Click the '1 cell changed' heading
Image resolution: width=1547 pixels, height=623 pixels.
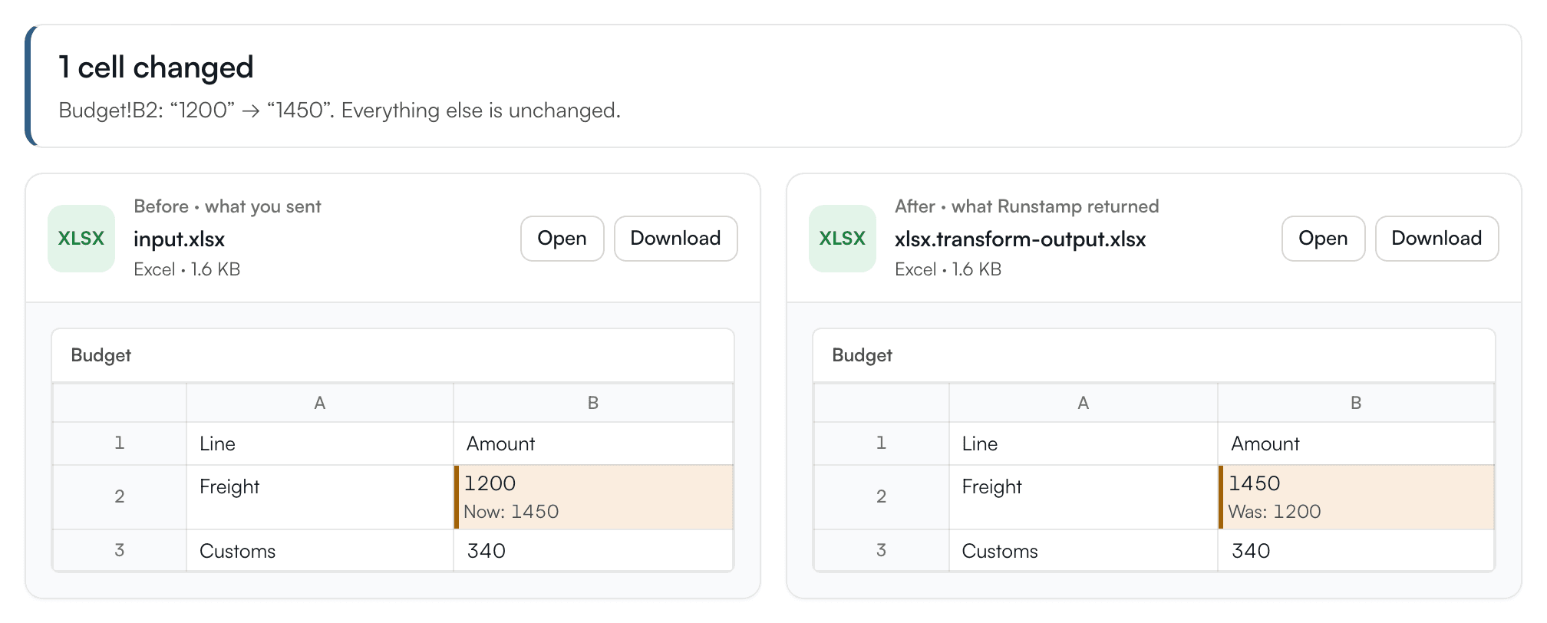(156, 68)
